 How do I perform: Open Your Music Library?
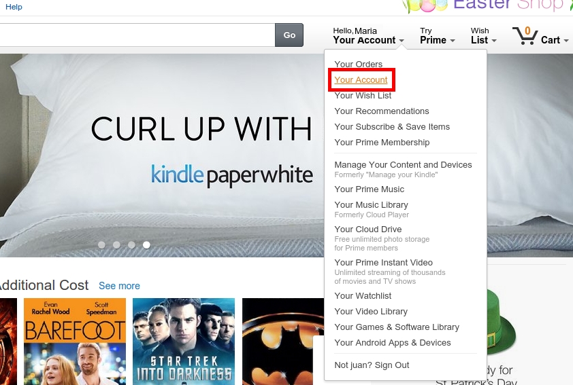click(372, 205)
